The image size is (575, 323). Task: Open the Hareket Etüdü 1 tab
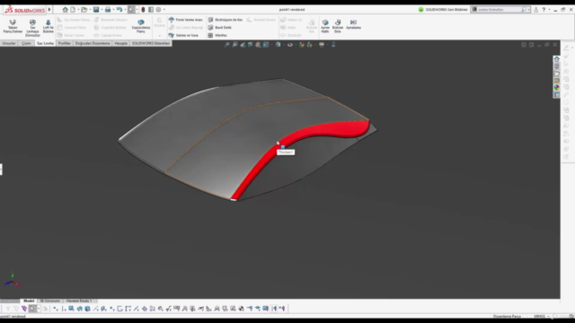coord(79,301)
